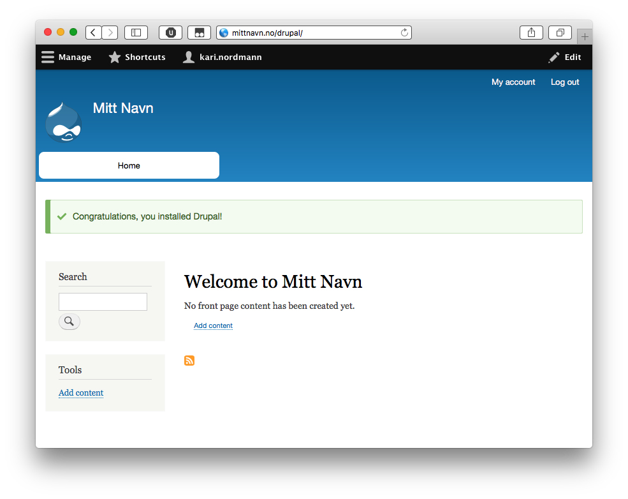Open the Shortcuts toolbar menu
Screen dimensions: 628x499
click(137, 57)
